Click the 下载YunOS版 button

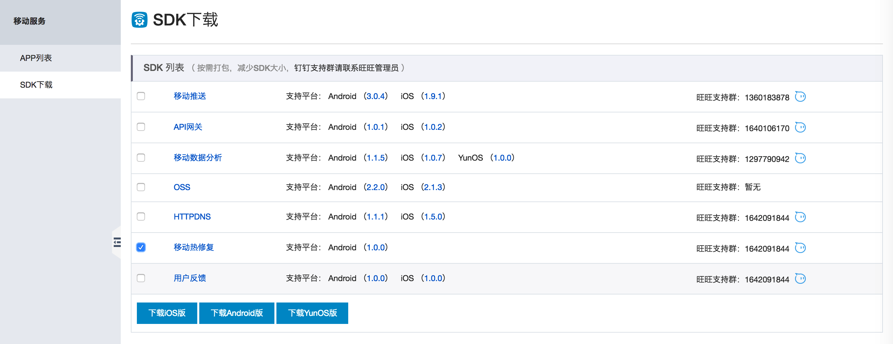tap(312, 313)
